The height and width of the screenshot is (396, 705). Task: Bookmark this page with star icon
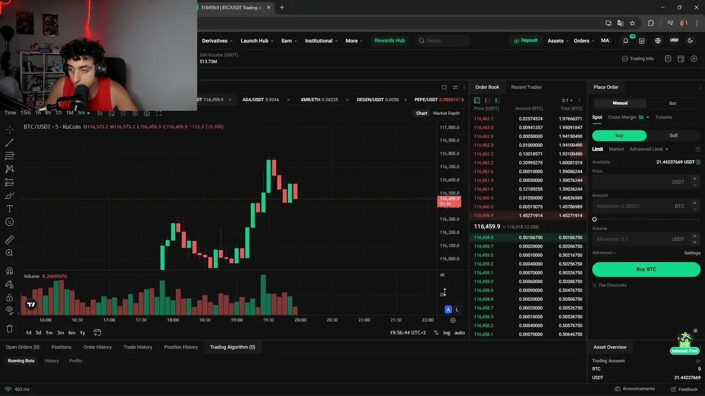(x=632, y=23)
